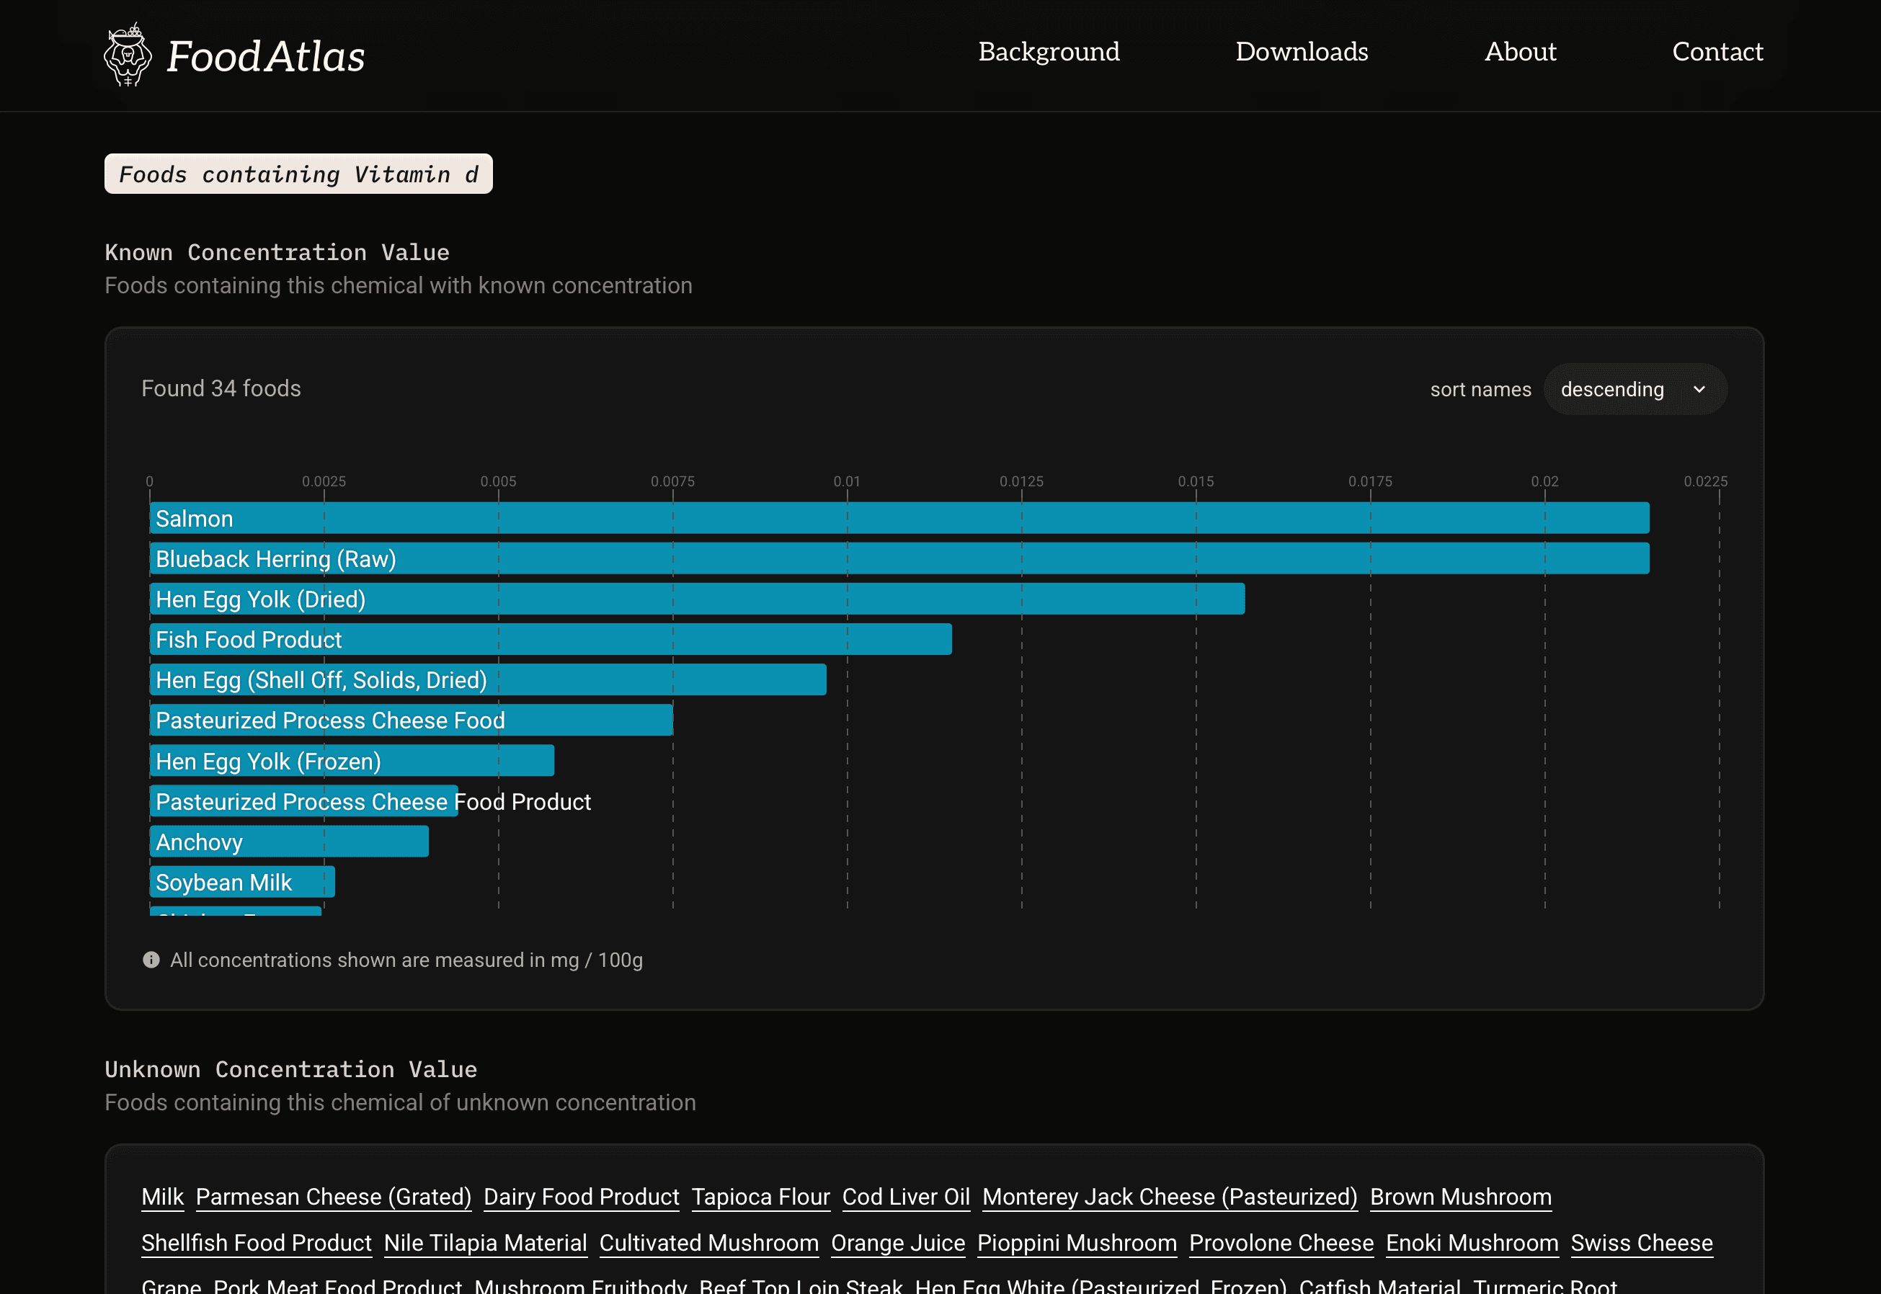This screenshot has height=1294, width=1881.
Task: Navigate to the Contact page
Action: click(x=1717, y=52)
